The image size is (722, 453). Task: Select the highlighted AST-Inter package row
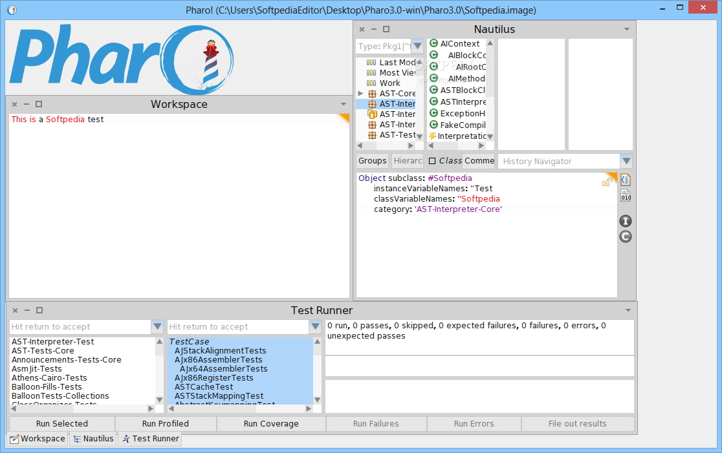pyautogui.click(x=386, y=104)
